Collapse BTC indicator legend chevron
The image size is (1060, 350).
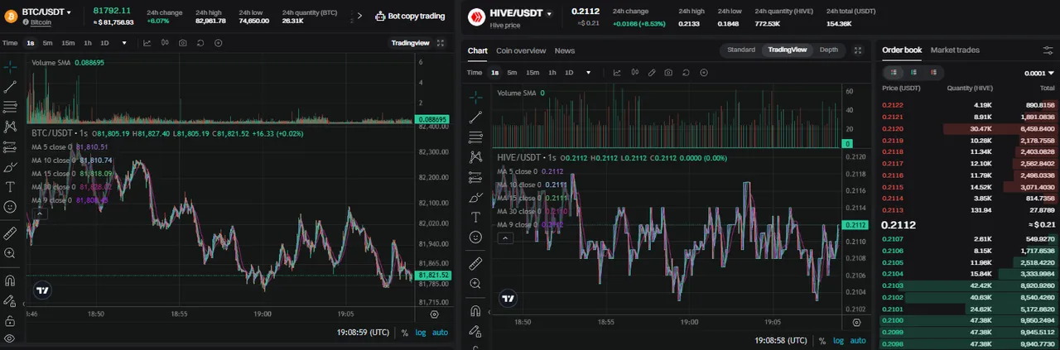coord(39,213)
